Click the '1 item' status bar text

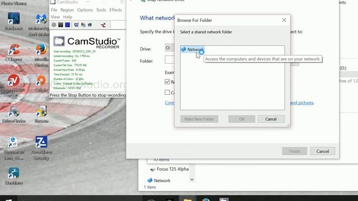click(150, 187)
